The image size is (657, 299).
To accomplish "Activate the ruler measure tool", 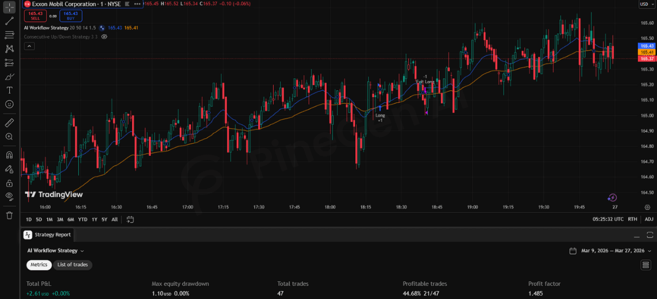I will click(x=9, y=122).
